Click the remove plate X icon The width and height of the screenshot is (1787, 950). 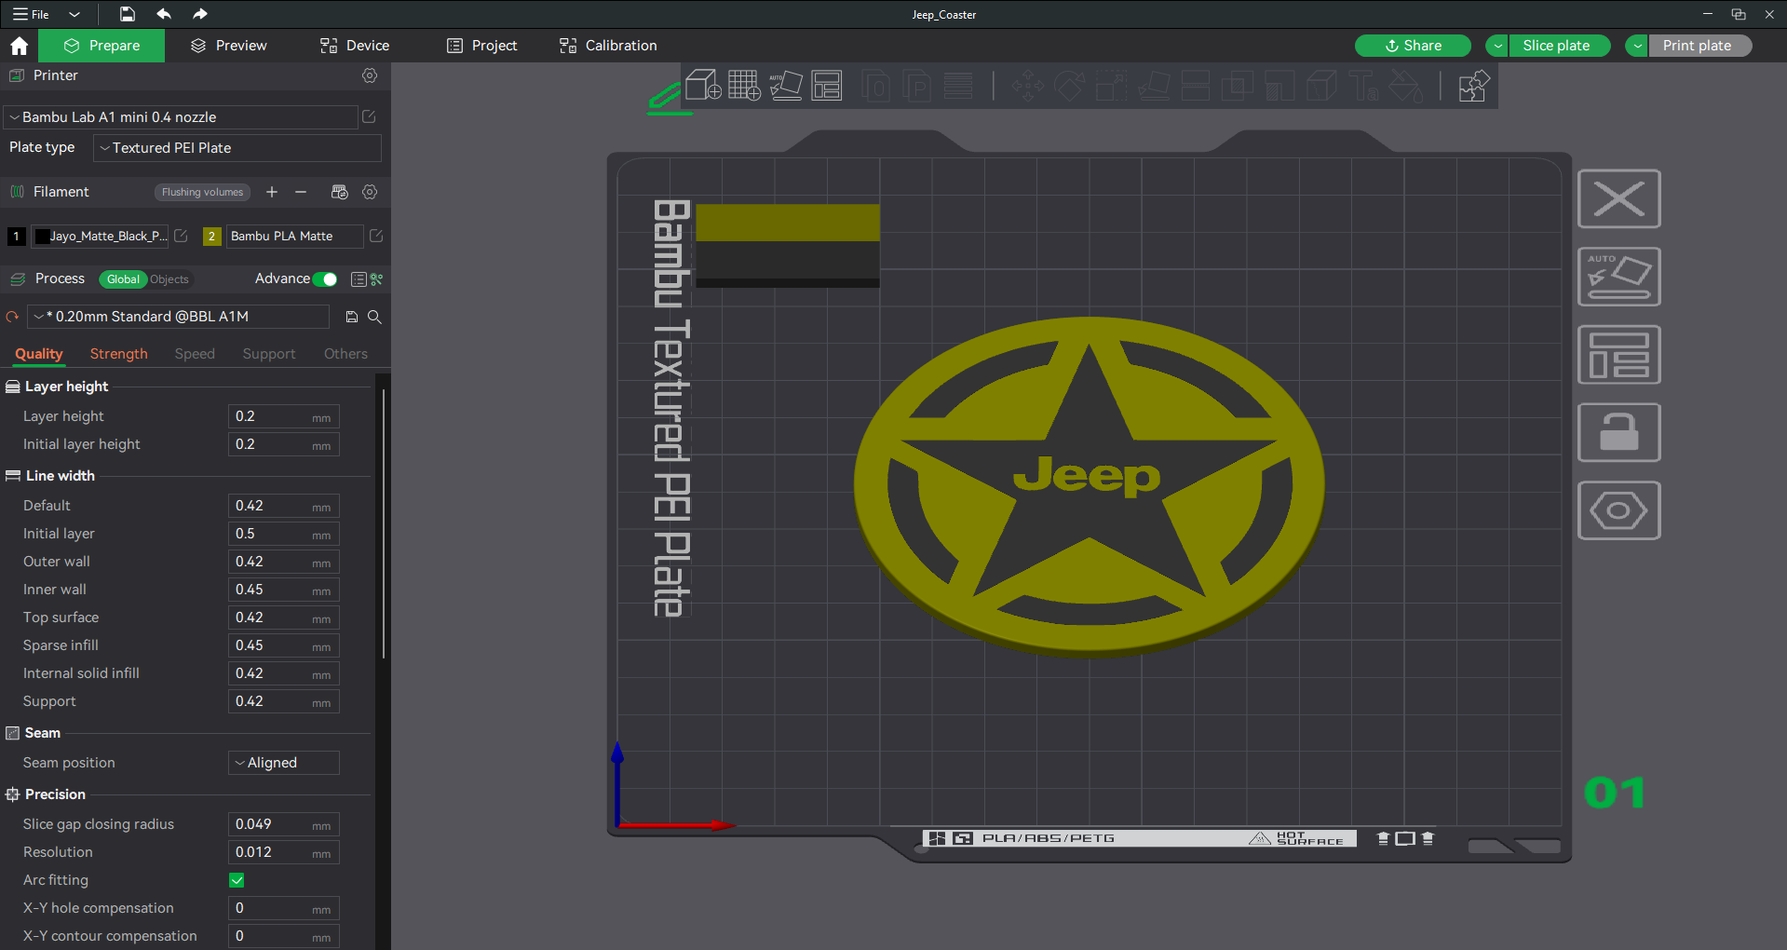click(x=1618, y=198)
